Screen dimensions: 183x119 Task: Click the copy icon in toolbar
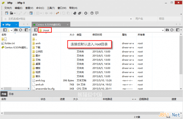point(64,13)
